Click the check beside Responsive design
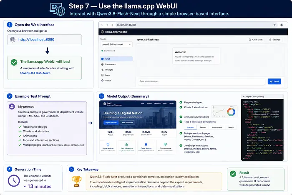Screen dimensions: 292x195 point(20,127)
